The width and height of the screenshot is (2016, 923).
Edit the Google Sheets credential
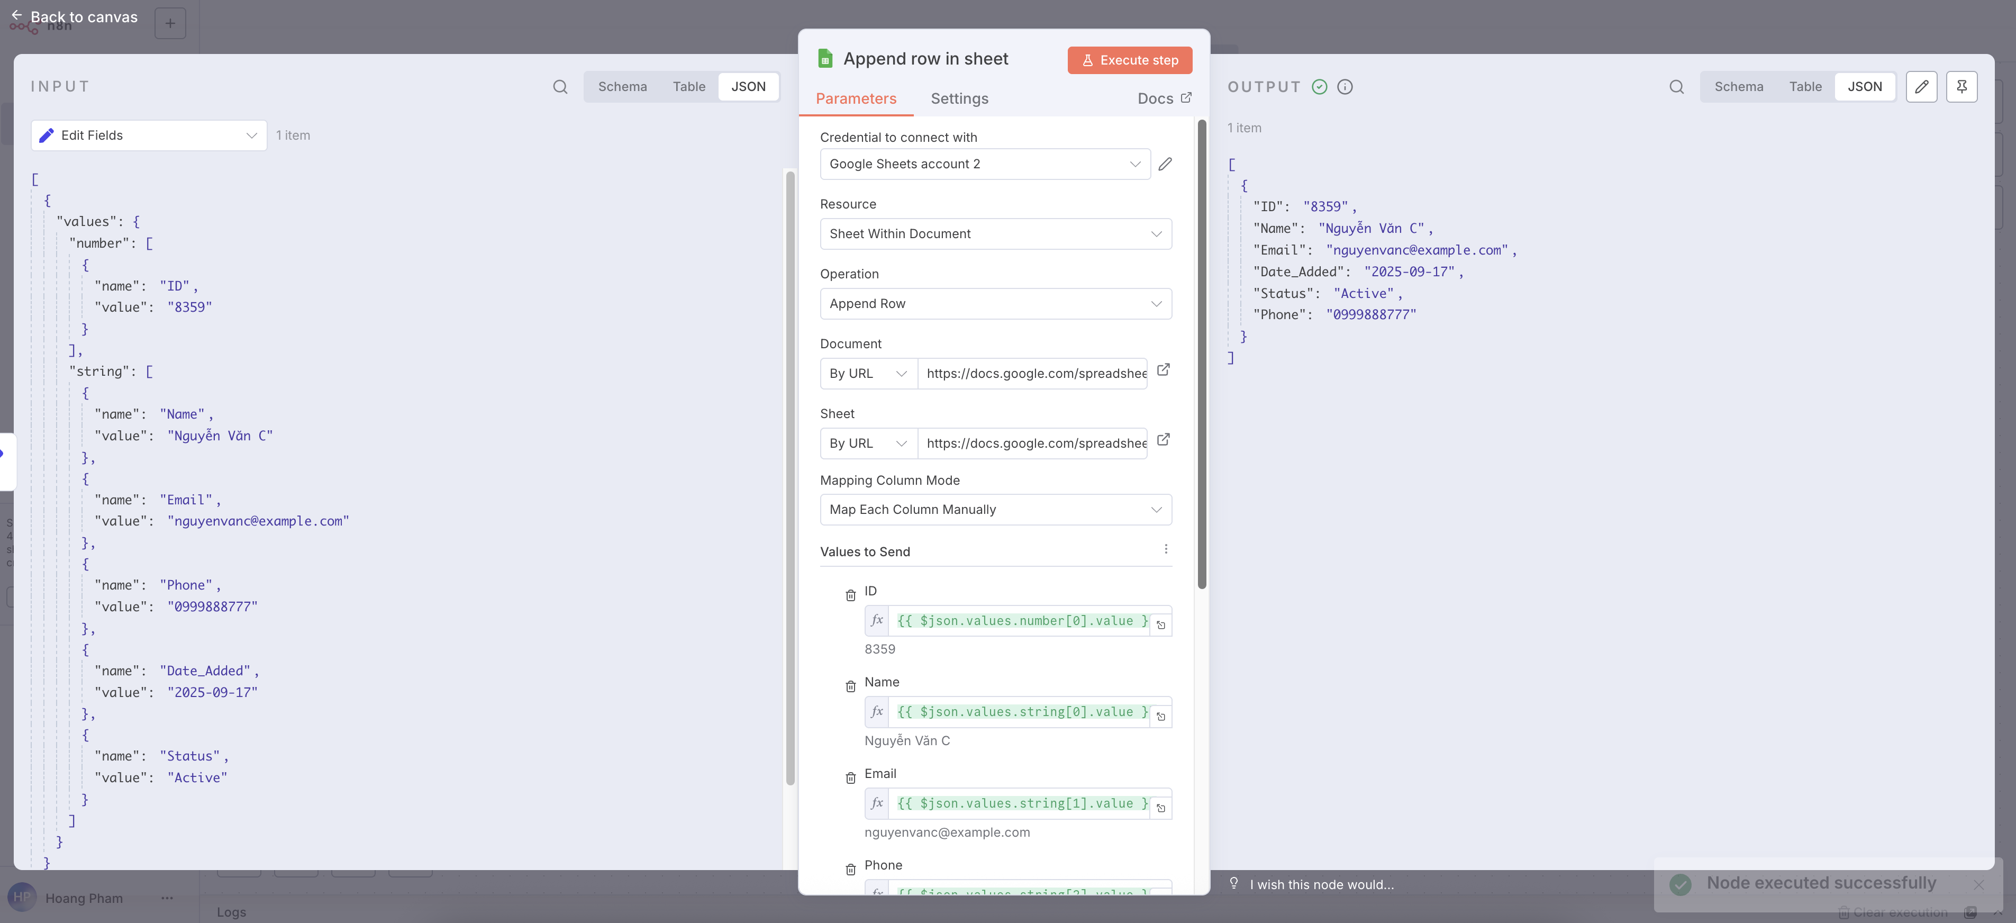point(1165,164)
